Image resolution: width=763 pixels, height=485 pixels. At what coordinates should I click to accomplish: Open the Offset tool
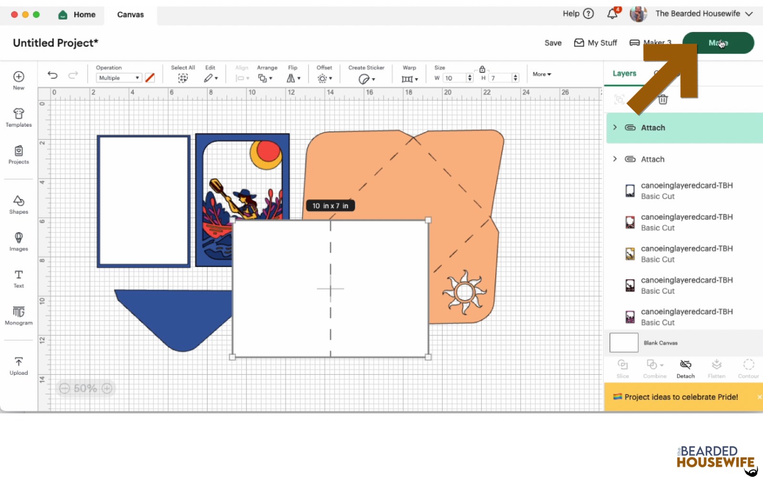325,78
